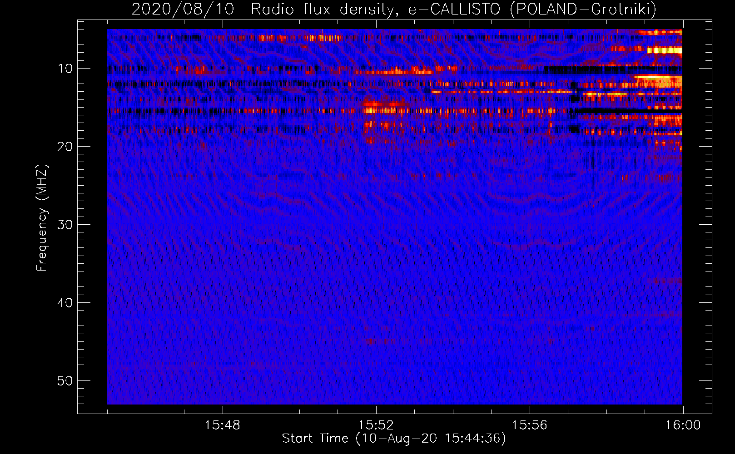This screenshot has width=735, height=454.
Task: Click the frequency tick label '10'
Action: click(x=65, y=69)
